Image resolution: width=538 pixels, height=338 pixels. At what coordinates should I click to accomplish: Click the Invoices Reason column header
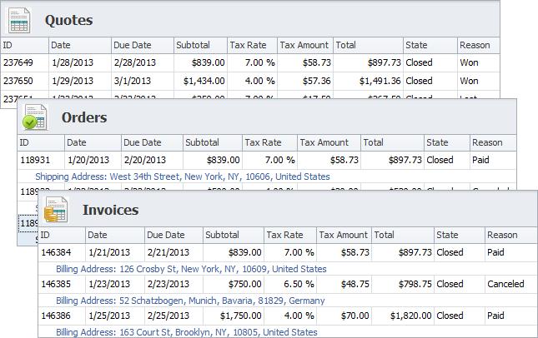[x=509, y=235]
